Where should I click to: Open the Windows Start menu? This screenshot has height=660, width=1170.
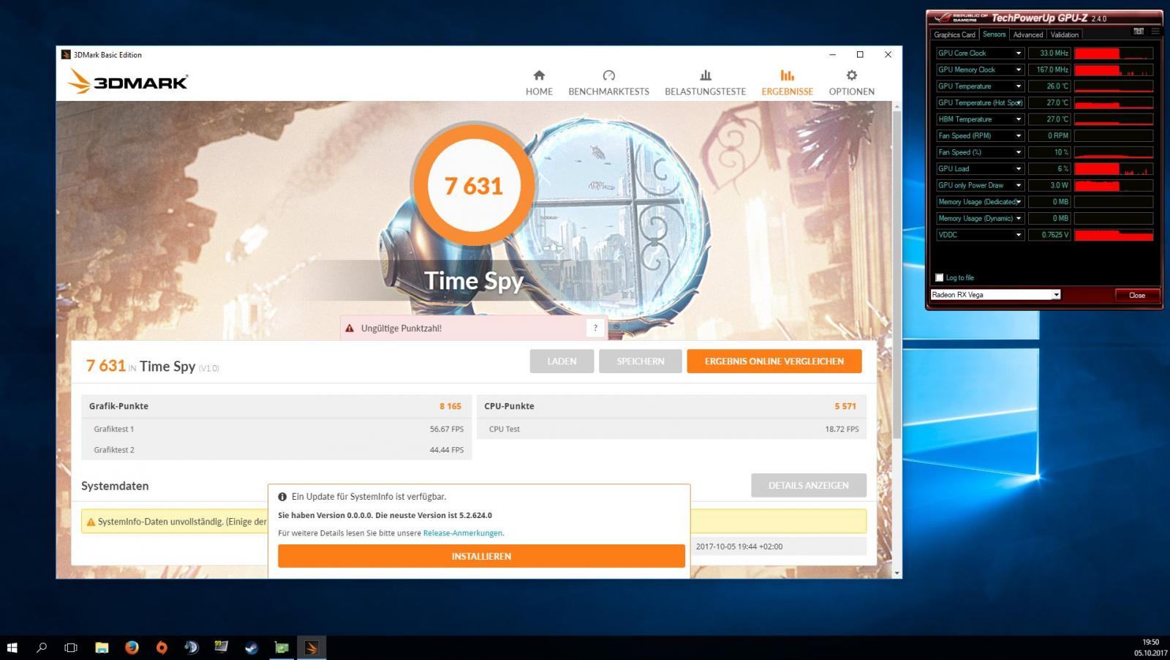point(12,648)
